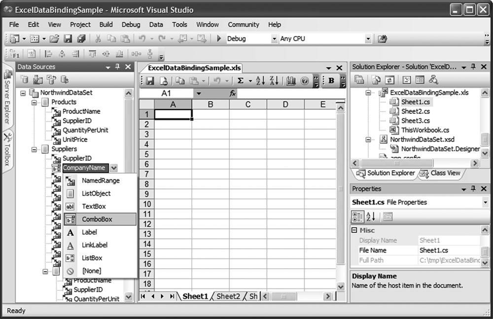Click the Save All icon
493x319 pixels.
coord(81,38)
